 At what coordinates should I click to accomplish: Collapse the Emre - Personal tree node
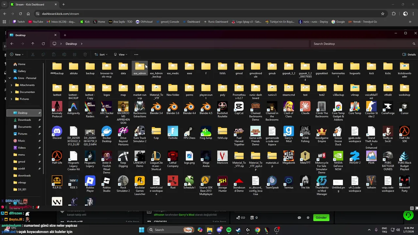pos(10,78)
